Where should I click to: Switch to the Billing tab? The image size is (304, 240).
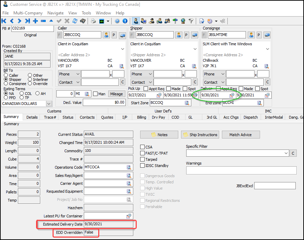coord(142,117)
